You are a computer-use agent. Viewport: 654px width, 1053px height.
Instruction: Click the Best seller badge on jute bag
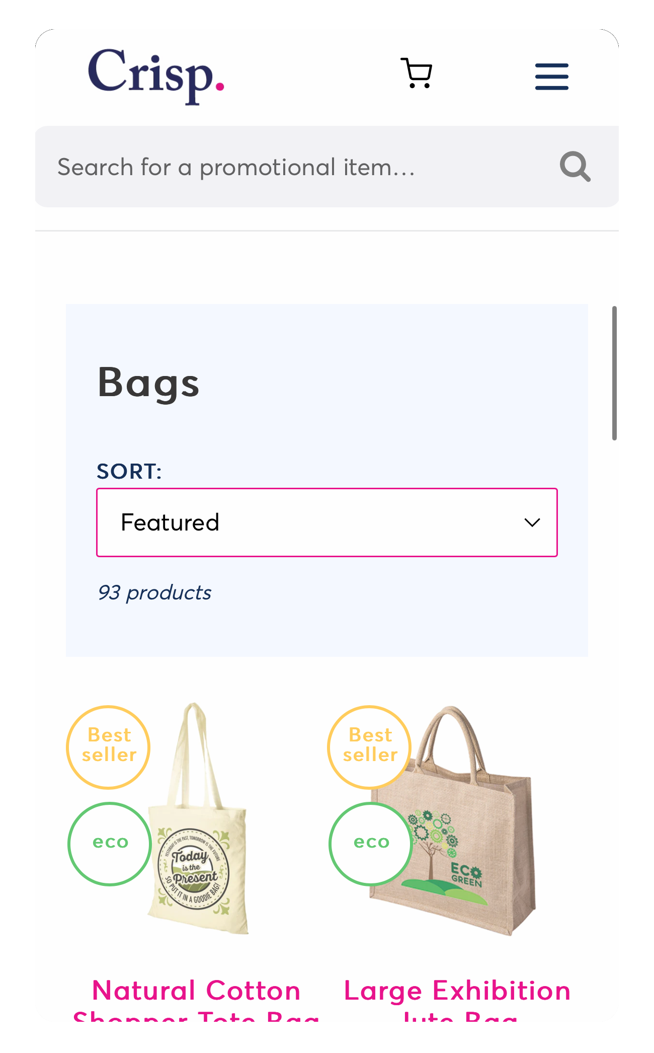coord(370,747)
